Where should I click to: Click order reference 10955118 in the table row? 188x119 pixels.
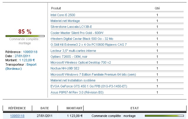[x=17, y=116]
